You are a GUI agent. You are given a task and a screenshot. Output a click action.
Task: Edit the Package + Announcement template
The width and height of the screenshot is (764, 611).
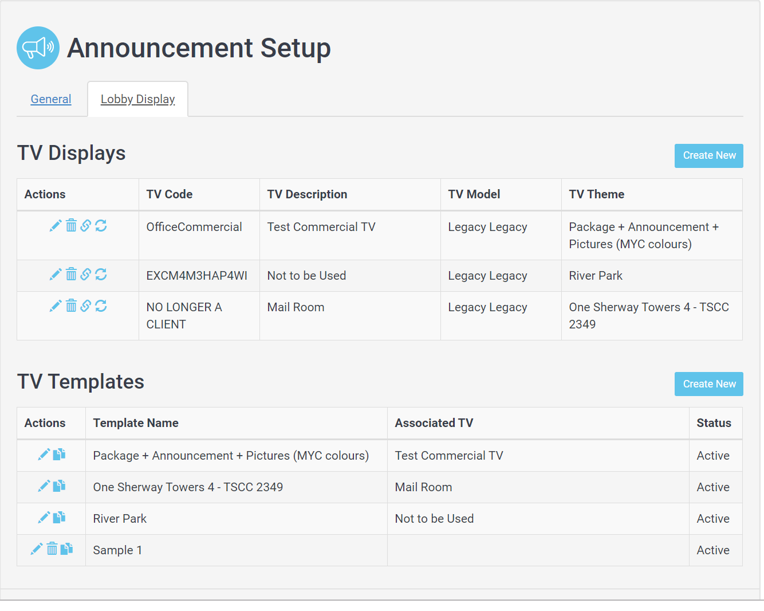(44, 455)
